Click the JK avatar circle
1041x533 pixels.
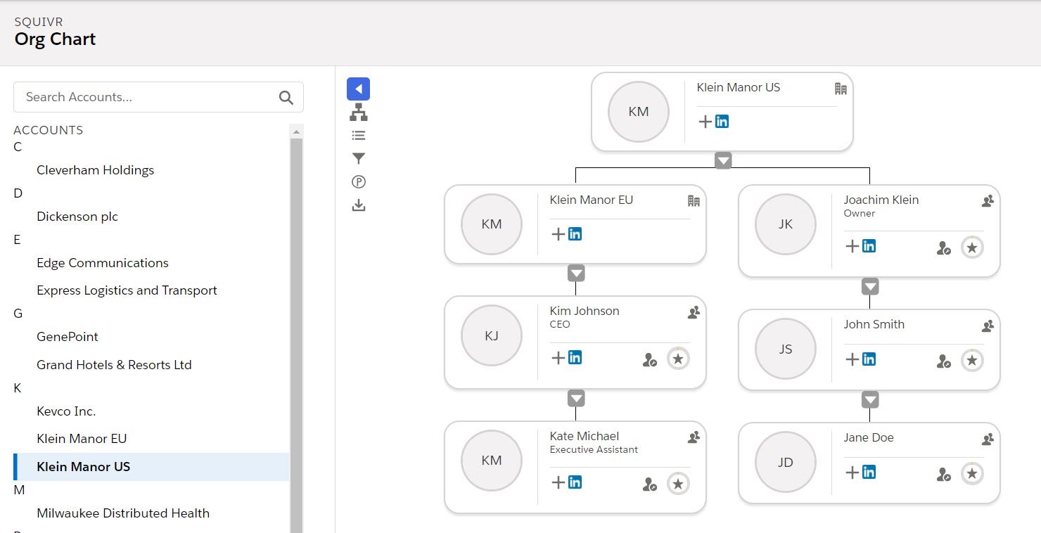786,224
